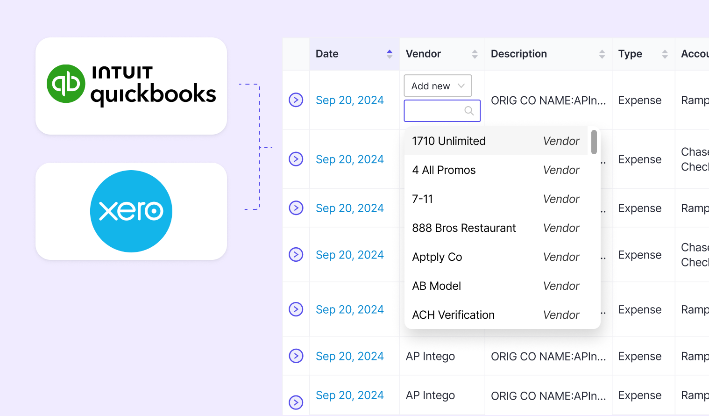Select 7-11 from the vendor list
This screenshot has height=416, width=709.
422,199
